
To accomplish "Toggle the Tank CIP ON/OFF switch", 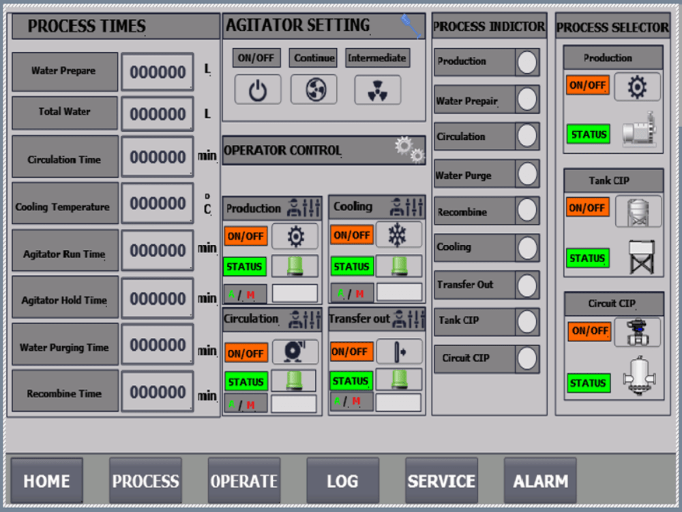I will 588,208.
